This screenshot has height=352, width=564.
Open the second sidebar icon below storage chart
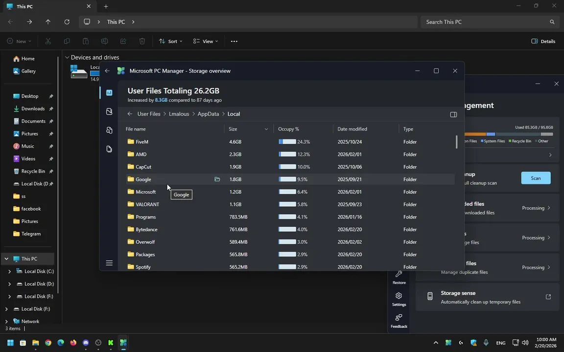(109, 111)
